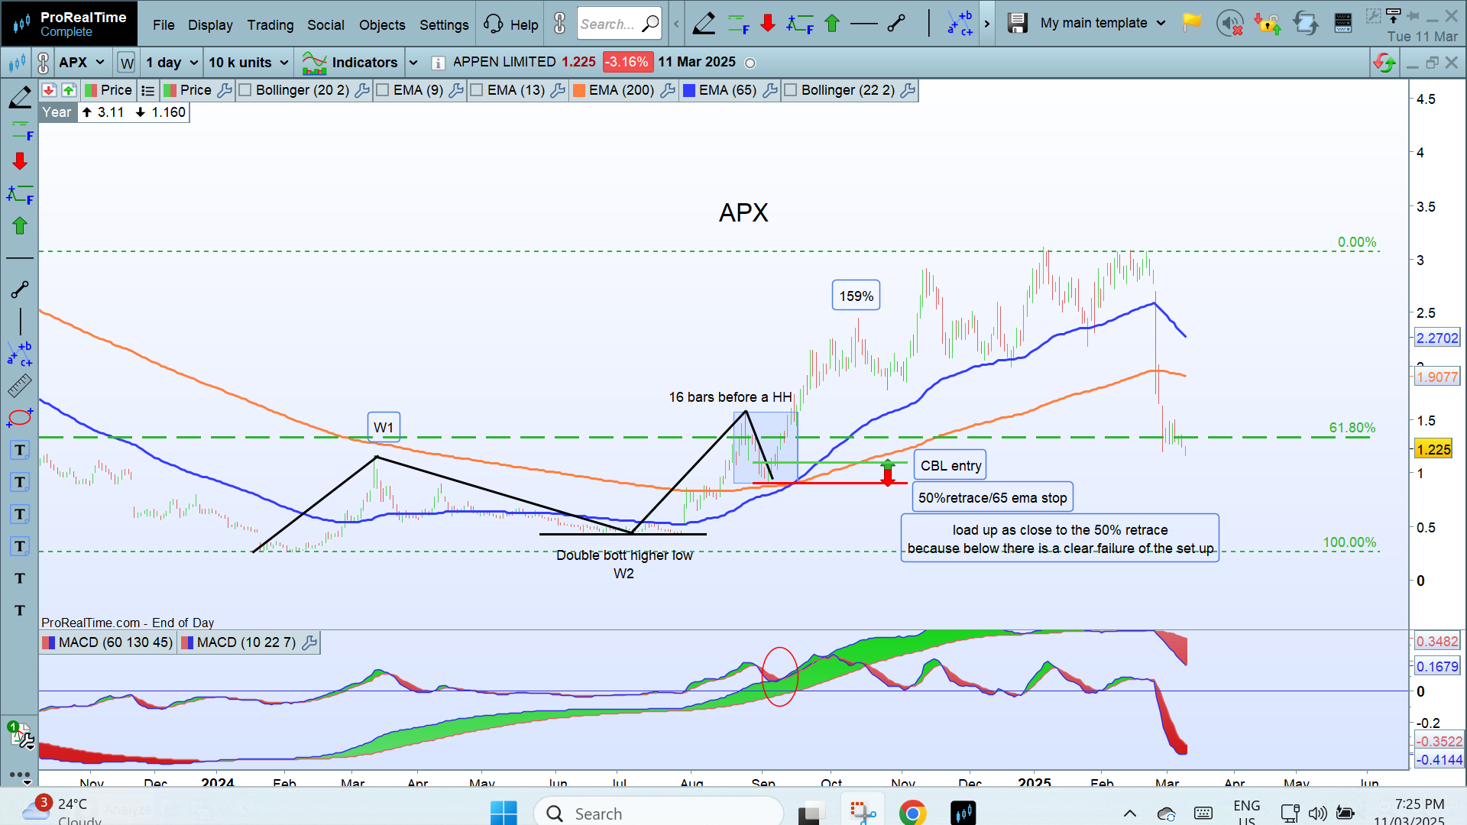This screenshot has height=825, width=1467.
Task: Open the APX instrument dropdown
Action: tap(81, 63)
